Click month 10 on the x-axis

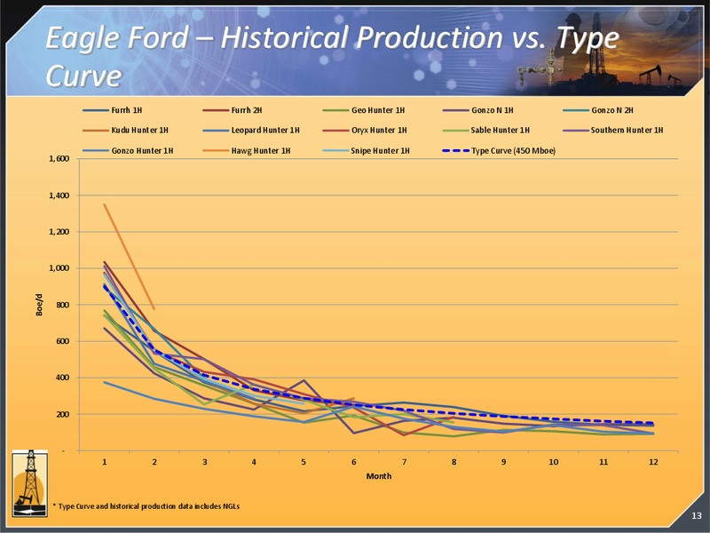(x=553, y=462)
